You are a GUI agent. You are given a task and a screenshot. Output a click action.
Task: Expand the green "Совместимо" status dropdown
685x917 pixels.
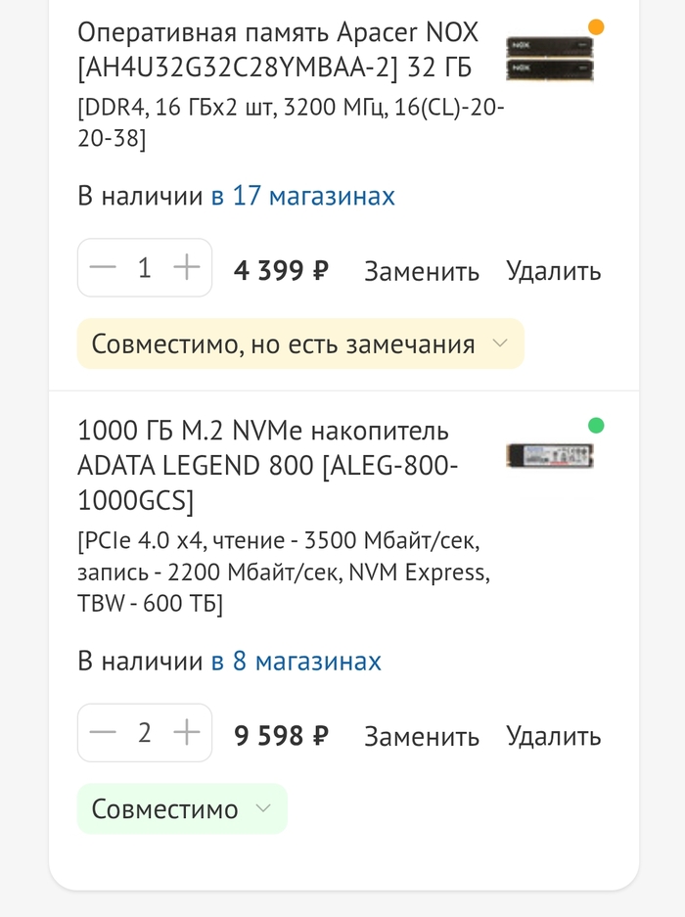pyautogui.click(x=182, y=808)
